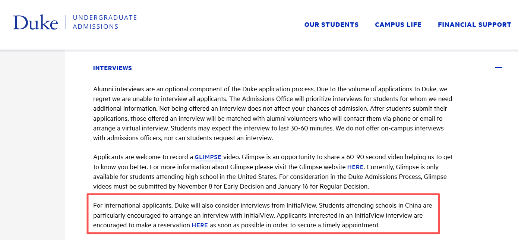This screenshot has width=518, height=240.
Task: Follow the GLIMPSE video link
Action: click(208, 157)
